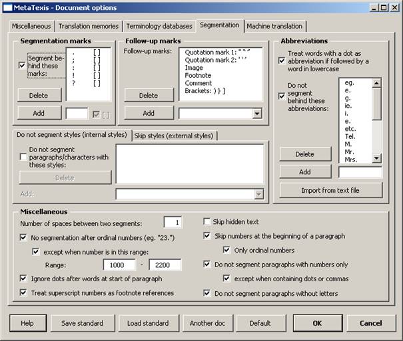The width and height of the screenshot is (403, 341).
Task: Click Load standard button
Action: click(149, 323)
